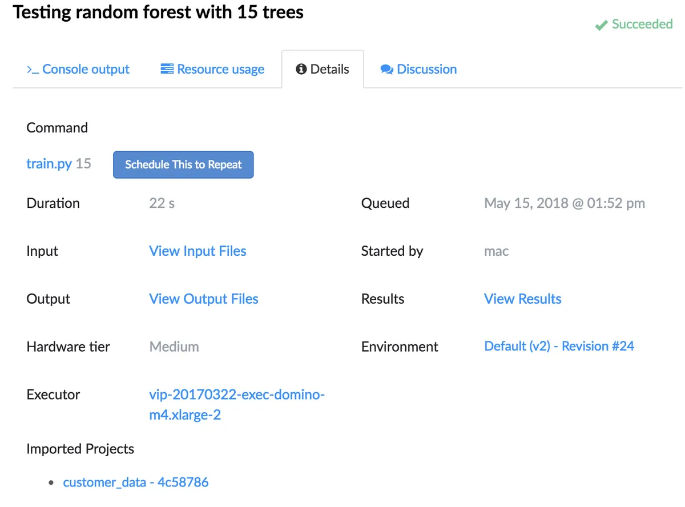
Task: Click the run title about random forest
Action: [158, 13]
